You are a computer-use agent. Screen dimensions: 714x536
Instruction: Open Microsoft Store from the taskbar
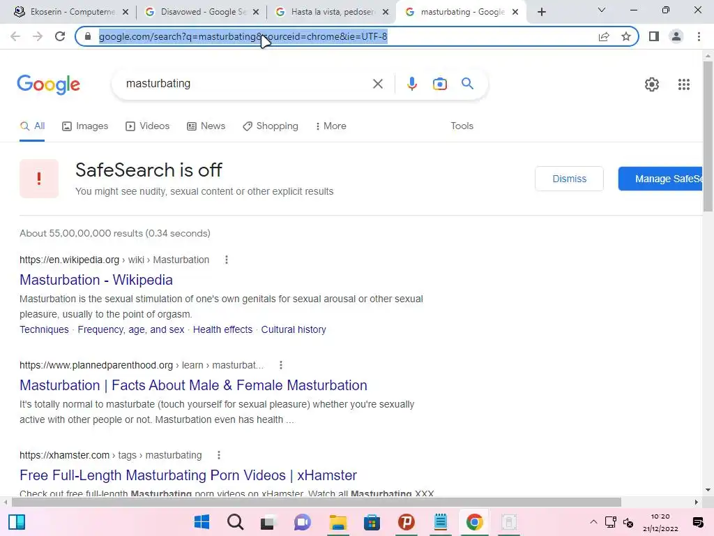coord(372,522)
